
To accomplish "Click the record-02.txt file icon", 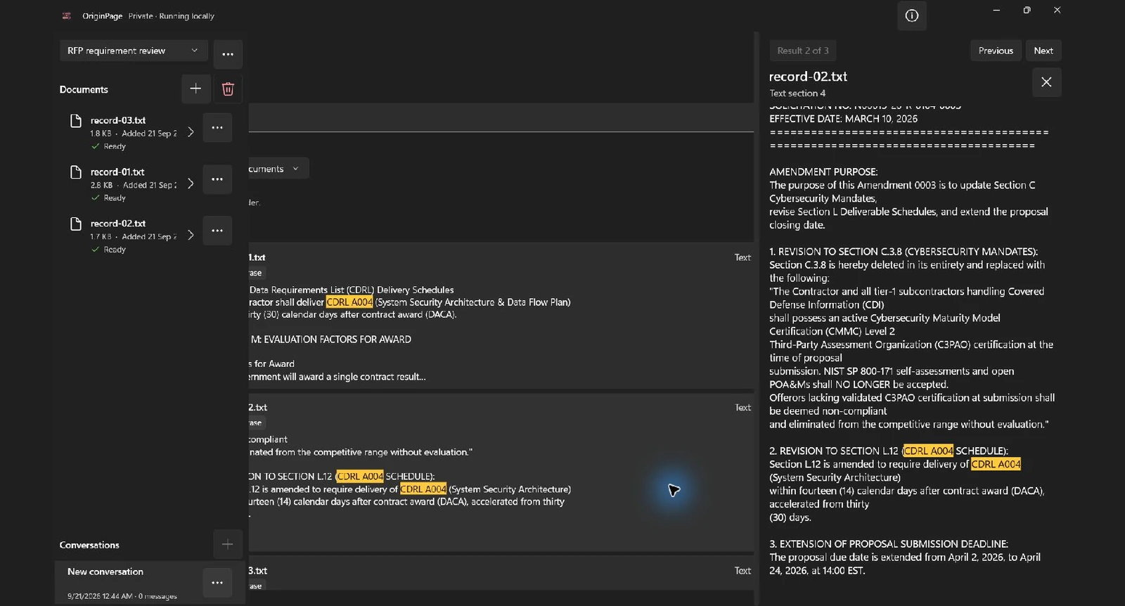I will click(76, 224).
